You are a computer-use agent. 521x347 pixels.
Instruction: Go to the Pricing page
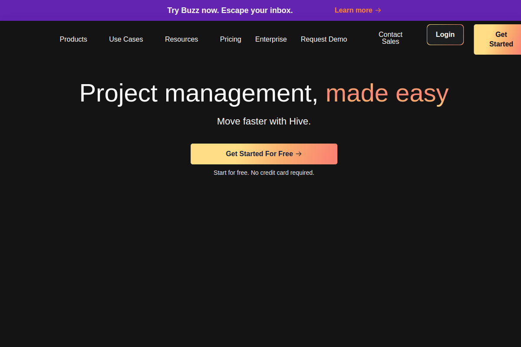pyautogui.click(x=231, y=39)
